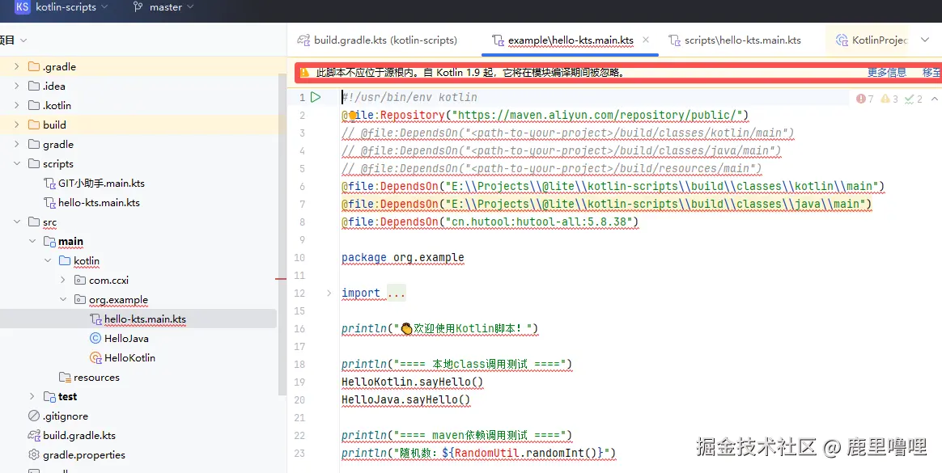
Task: Collapse the kotlin source folder
Action: (x=48, y=260)
